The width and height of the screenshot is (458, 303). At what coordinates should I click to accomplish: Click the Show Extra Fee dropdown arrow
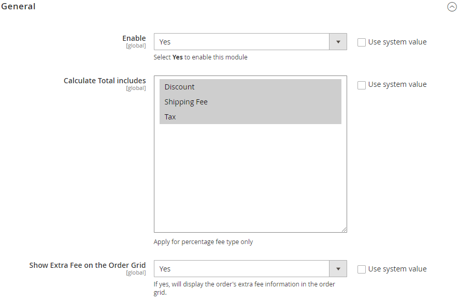tap(338, 269)
